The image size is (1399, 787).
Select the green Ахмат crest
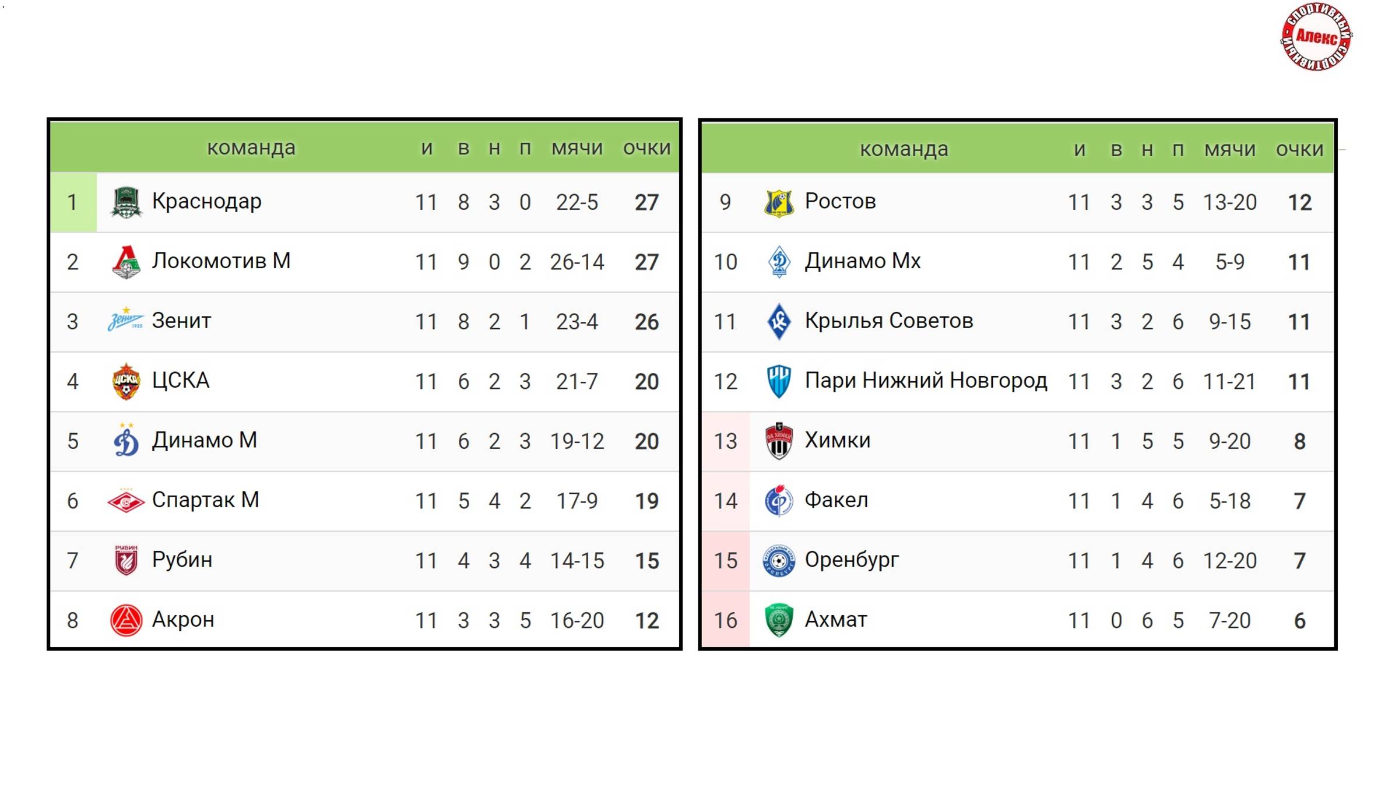coord(779,620)
